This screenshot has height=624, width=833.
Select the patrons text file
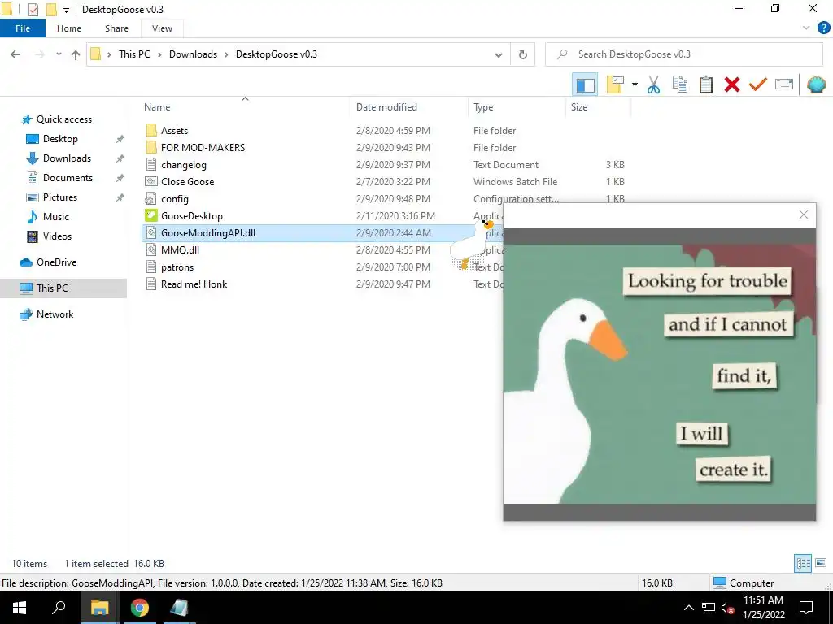tap(177, 266)
